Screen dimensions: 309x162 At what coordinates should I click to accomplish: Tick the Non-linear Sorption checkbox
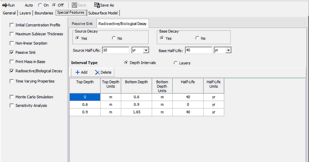click(11, 43)
